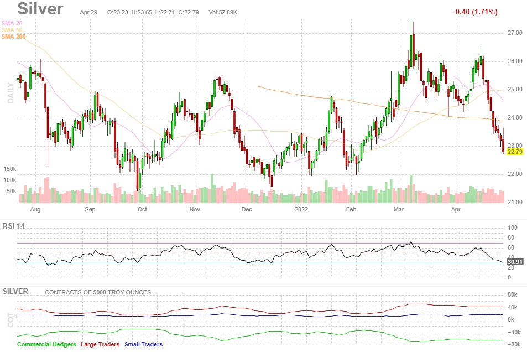Image resolution: width=527 pixels, height=352 pixels.
Task: Click the Feb month axis label
Action: click(x=351, y=209)
